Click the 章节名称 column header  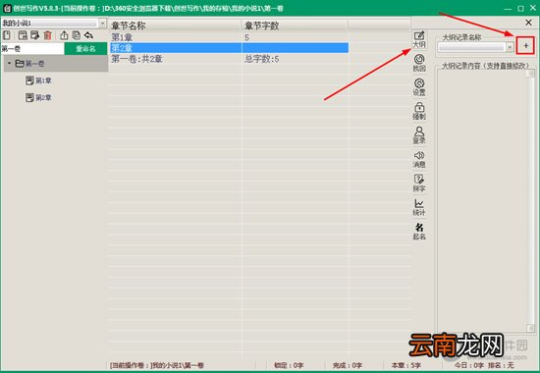coord(175,26)
